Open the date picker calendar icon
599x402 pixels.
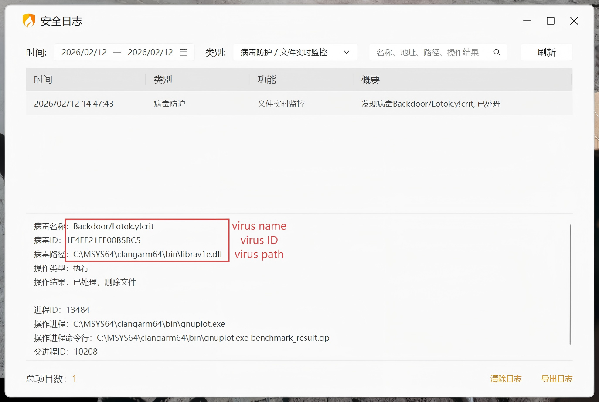pyautogui.click(x=184, y=52)
